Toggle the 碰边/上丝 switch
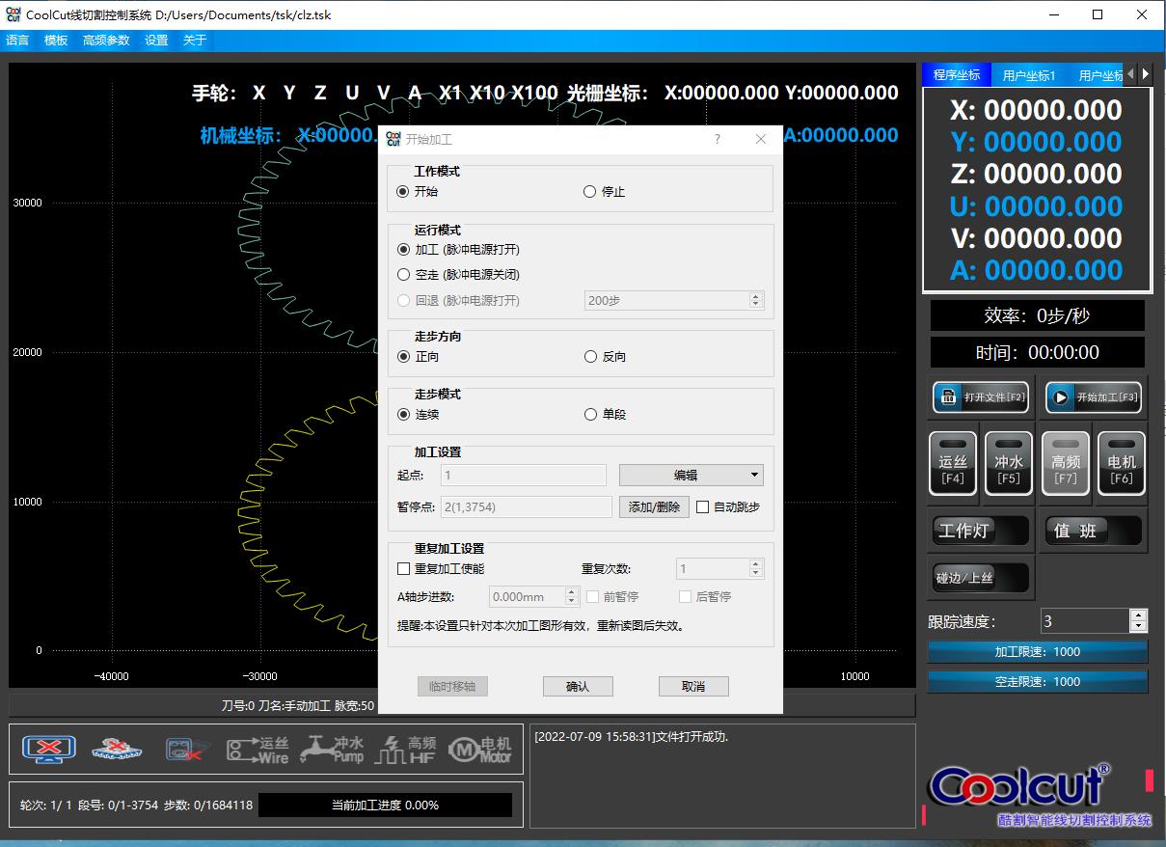The height and width of the screenshot is (847, 1166). [981, 578]
